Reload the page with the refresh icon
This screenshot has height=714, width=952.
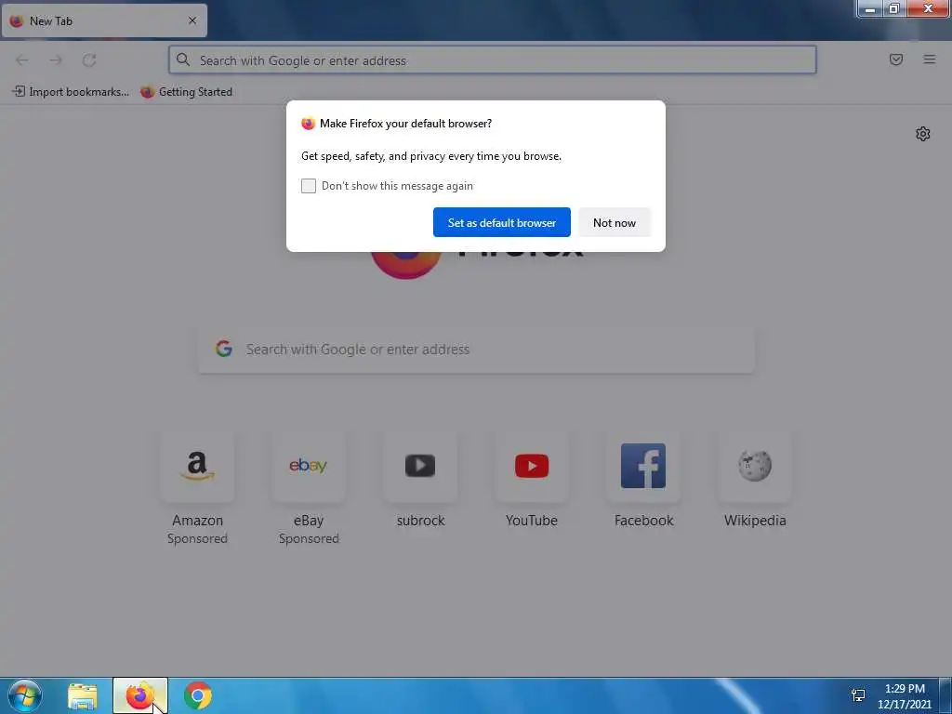click(x=89, y=60)
